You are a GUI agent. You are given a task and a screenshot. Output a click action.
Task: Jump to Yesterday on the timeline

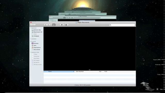158,65
